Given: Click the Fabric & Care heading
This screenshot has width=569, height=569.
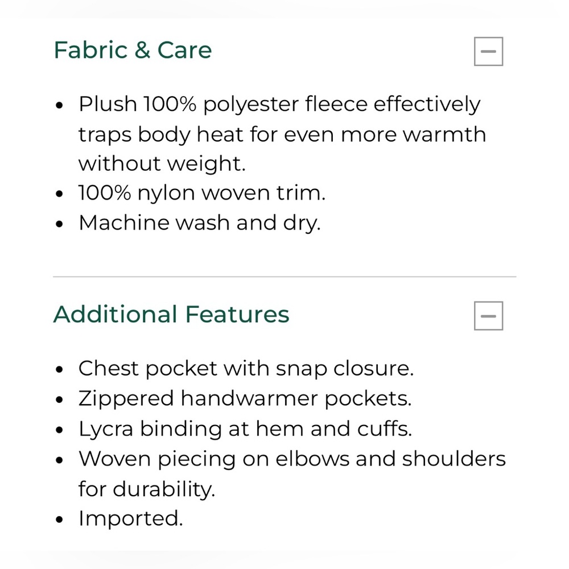Looking at the screenshot, I should 133,50.
